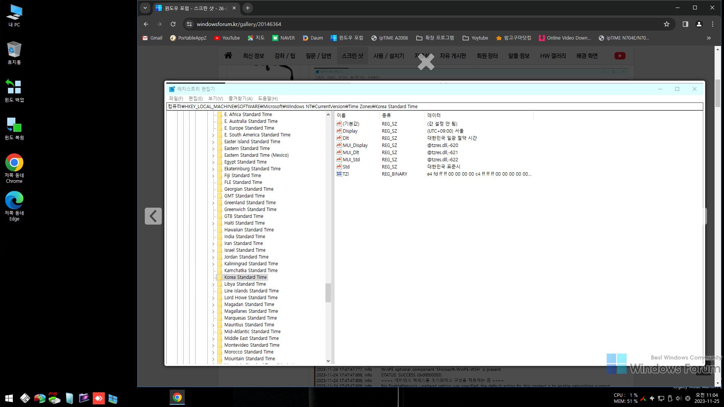Open the FS drive tool on the taskbar
This screenshot has width=724, height=407.
tap(54, 398)
